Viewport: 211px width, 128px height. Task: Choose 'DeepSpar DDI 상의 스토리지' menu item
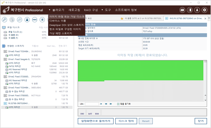pos(66,25)
